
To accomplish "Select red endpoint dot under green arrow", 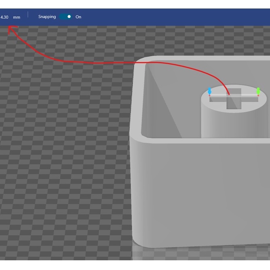I will click(258, 95).
